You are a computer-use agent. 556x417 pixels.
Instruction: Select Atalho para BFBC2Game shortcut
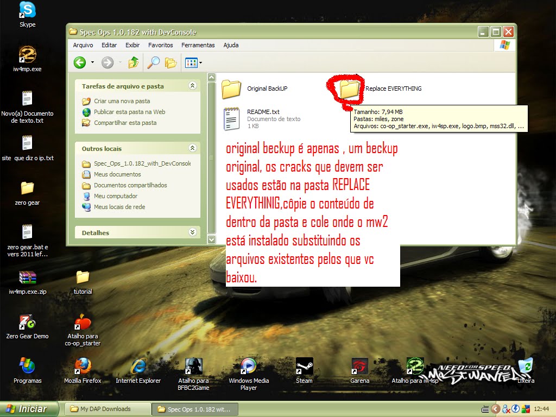[x=193, y=375]
